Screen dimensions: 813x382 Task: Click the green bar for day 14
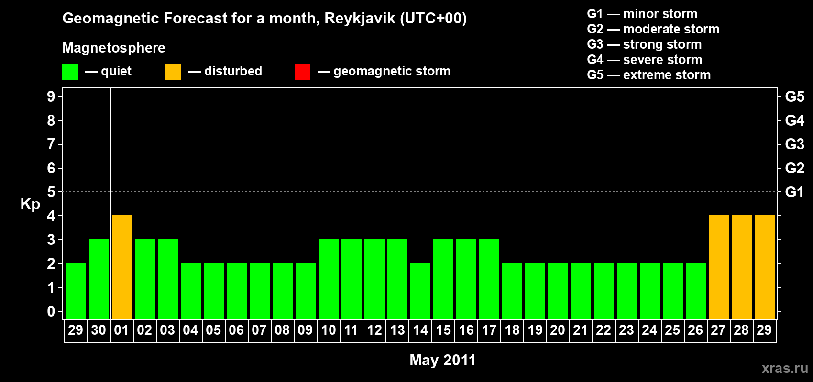[x=420, y=291]
